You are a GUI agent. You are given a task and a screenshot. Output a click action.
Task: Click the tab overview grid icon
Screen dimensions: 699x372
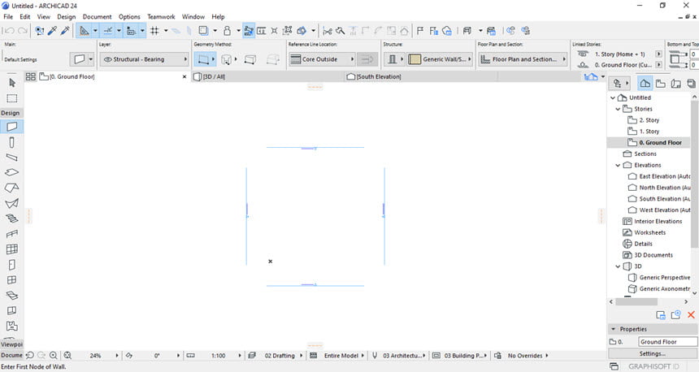[x=30, y=76]
